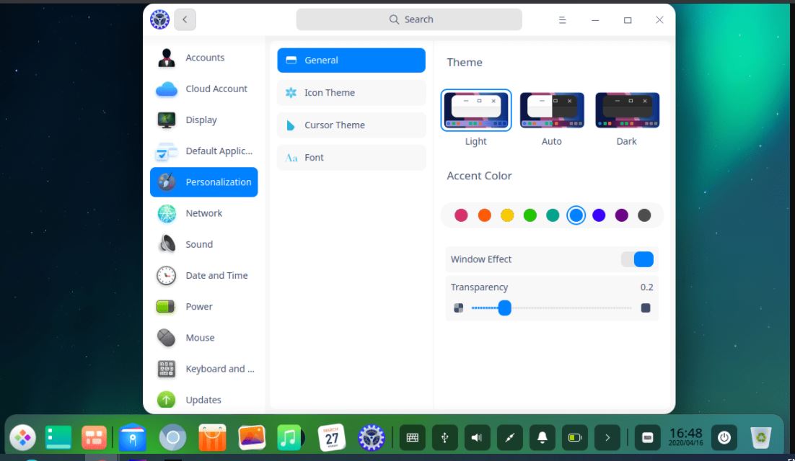Image resolution: width=795 pixels, height=461 pixels.
Task: Open Power settings
Action: tap(204, 307)
